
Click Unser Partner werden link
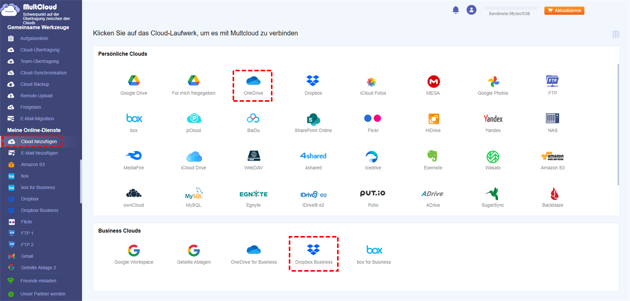43,294
